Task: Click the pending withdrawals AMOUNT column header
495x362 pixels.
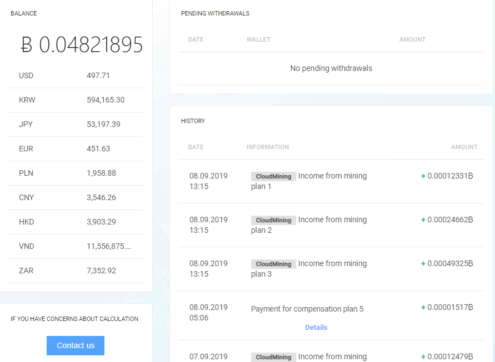Action: [412, 39]
